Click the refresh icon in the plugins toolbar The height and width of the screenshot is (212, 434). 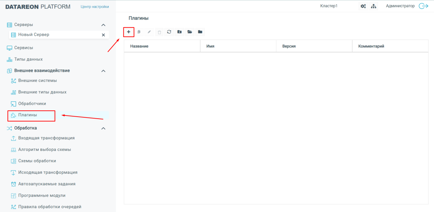pos(169,32)
